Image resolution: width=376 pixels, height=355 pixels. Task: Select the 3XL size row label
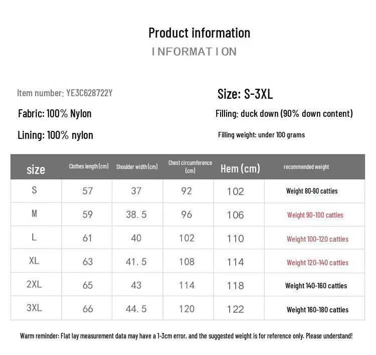coord(34,308)
